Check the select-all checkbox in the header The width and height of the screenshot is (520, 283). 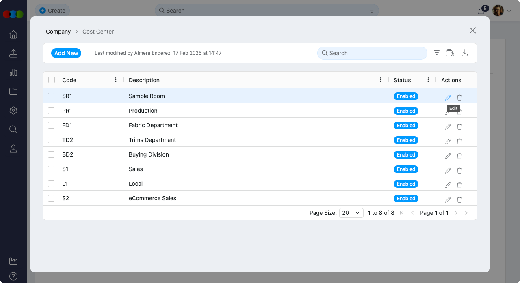pos(52,80)
